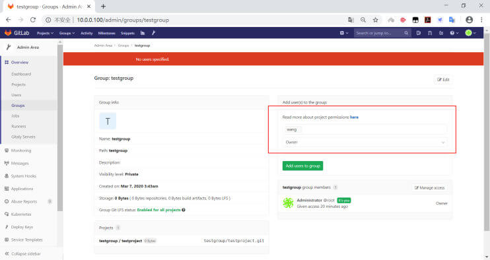Open the Groups dropdown in the navbar
This screenshot has height=260, width=490.
tap(67, 33)
